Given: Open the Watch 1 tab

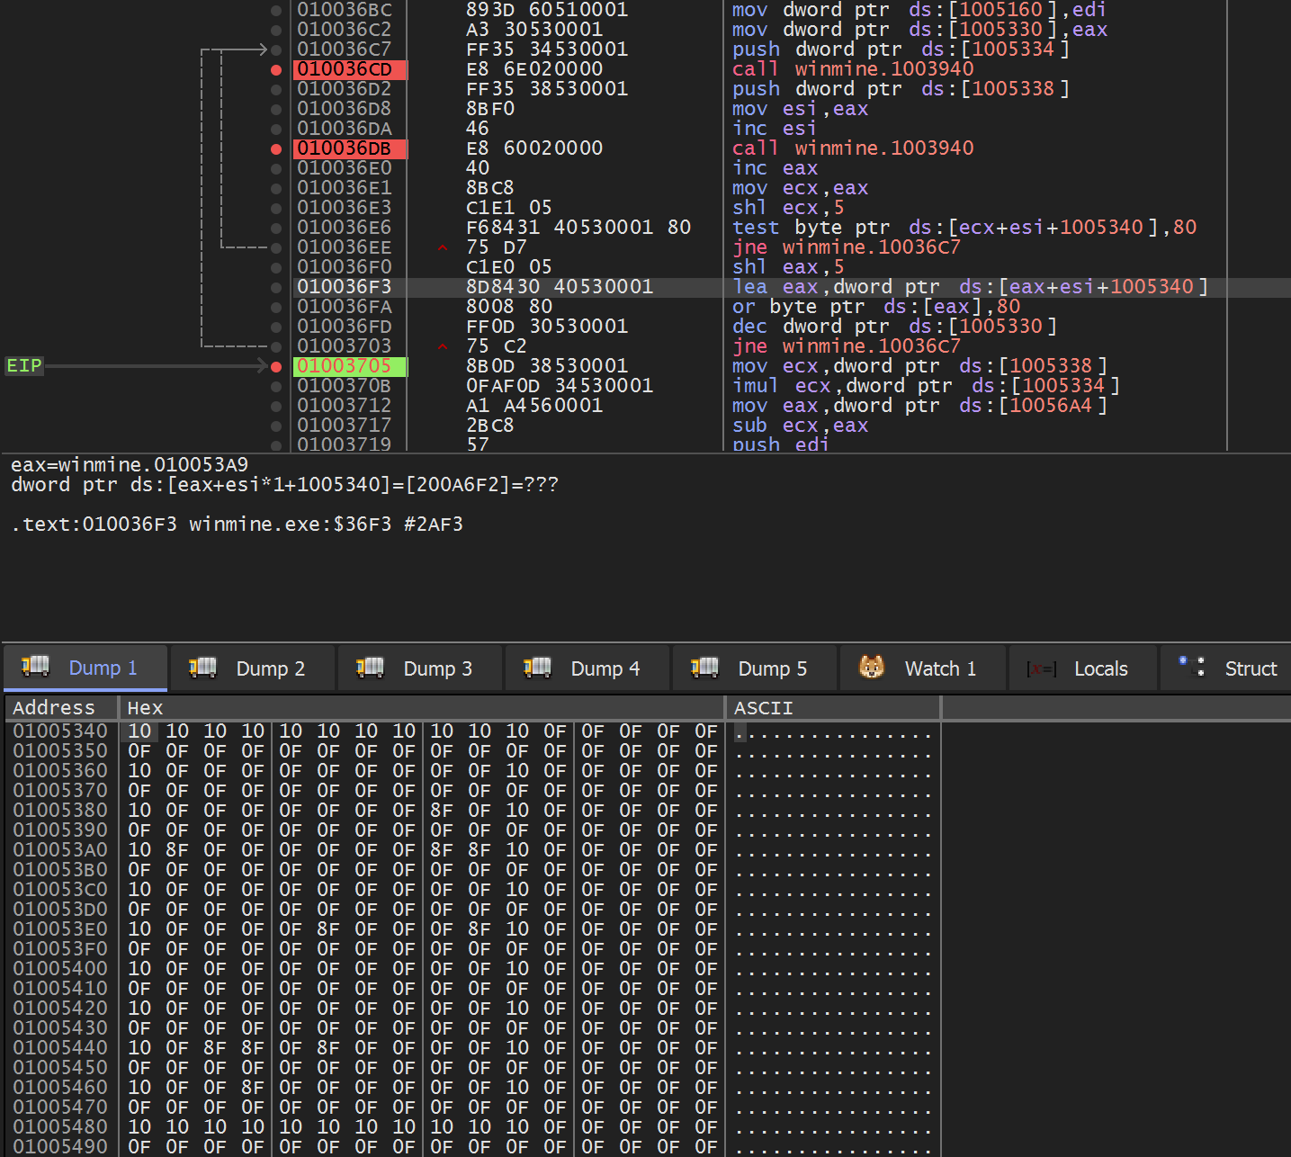Looking at the screenshot, I should tap(922, 668).
